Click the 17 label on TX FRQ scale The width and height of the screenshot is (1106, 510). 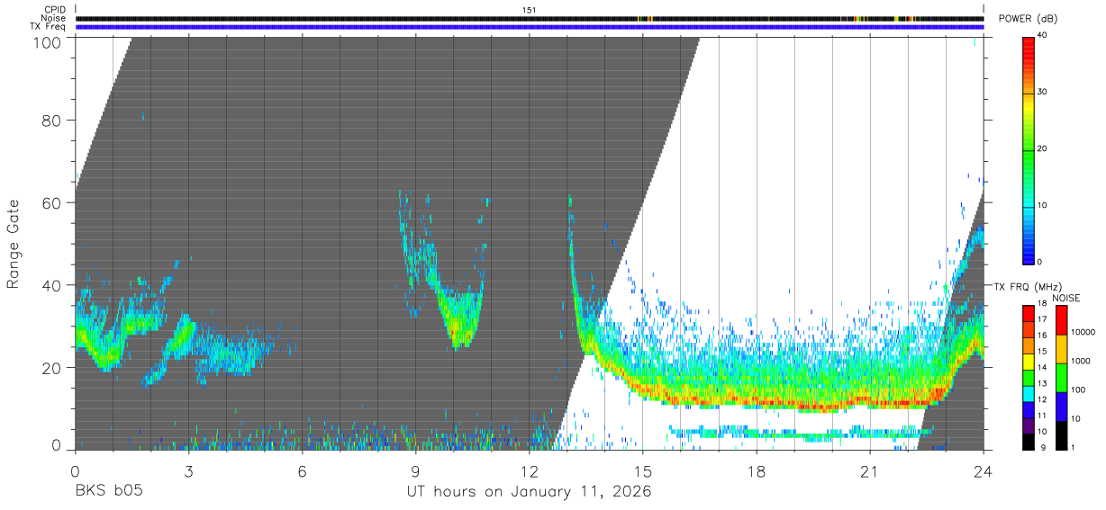click(x=1041, y=318)
